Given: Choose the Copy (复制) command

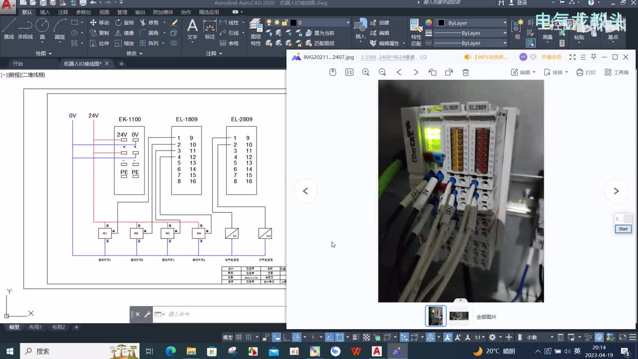Looking at the screenshot, I should tap(99, 33).
